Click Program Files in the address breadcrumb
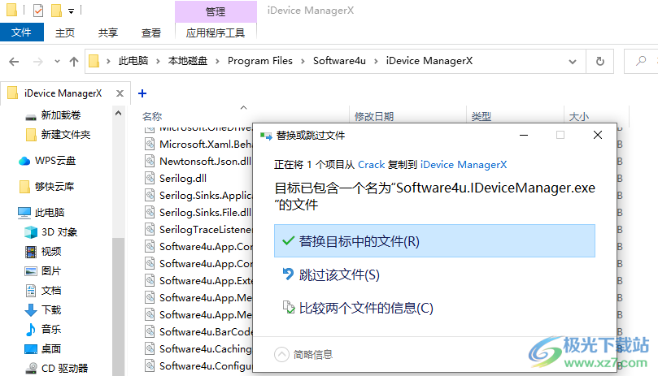 tap(259, 61)
